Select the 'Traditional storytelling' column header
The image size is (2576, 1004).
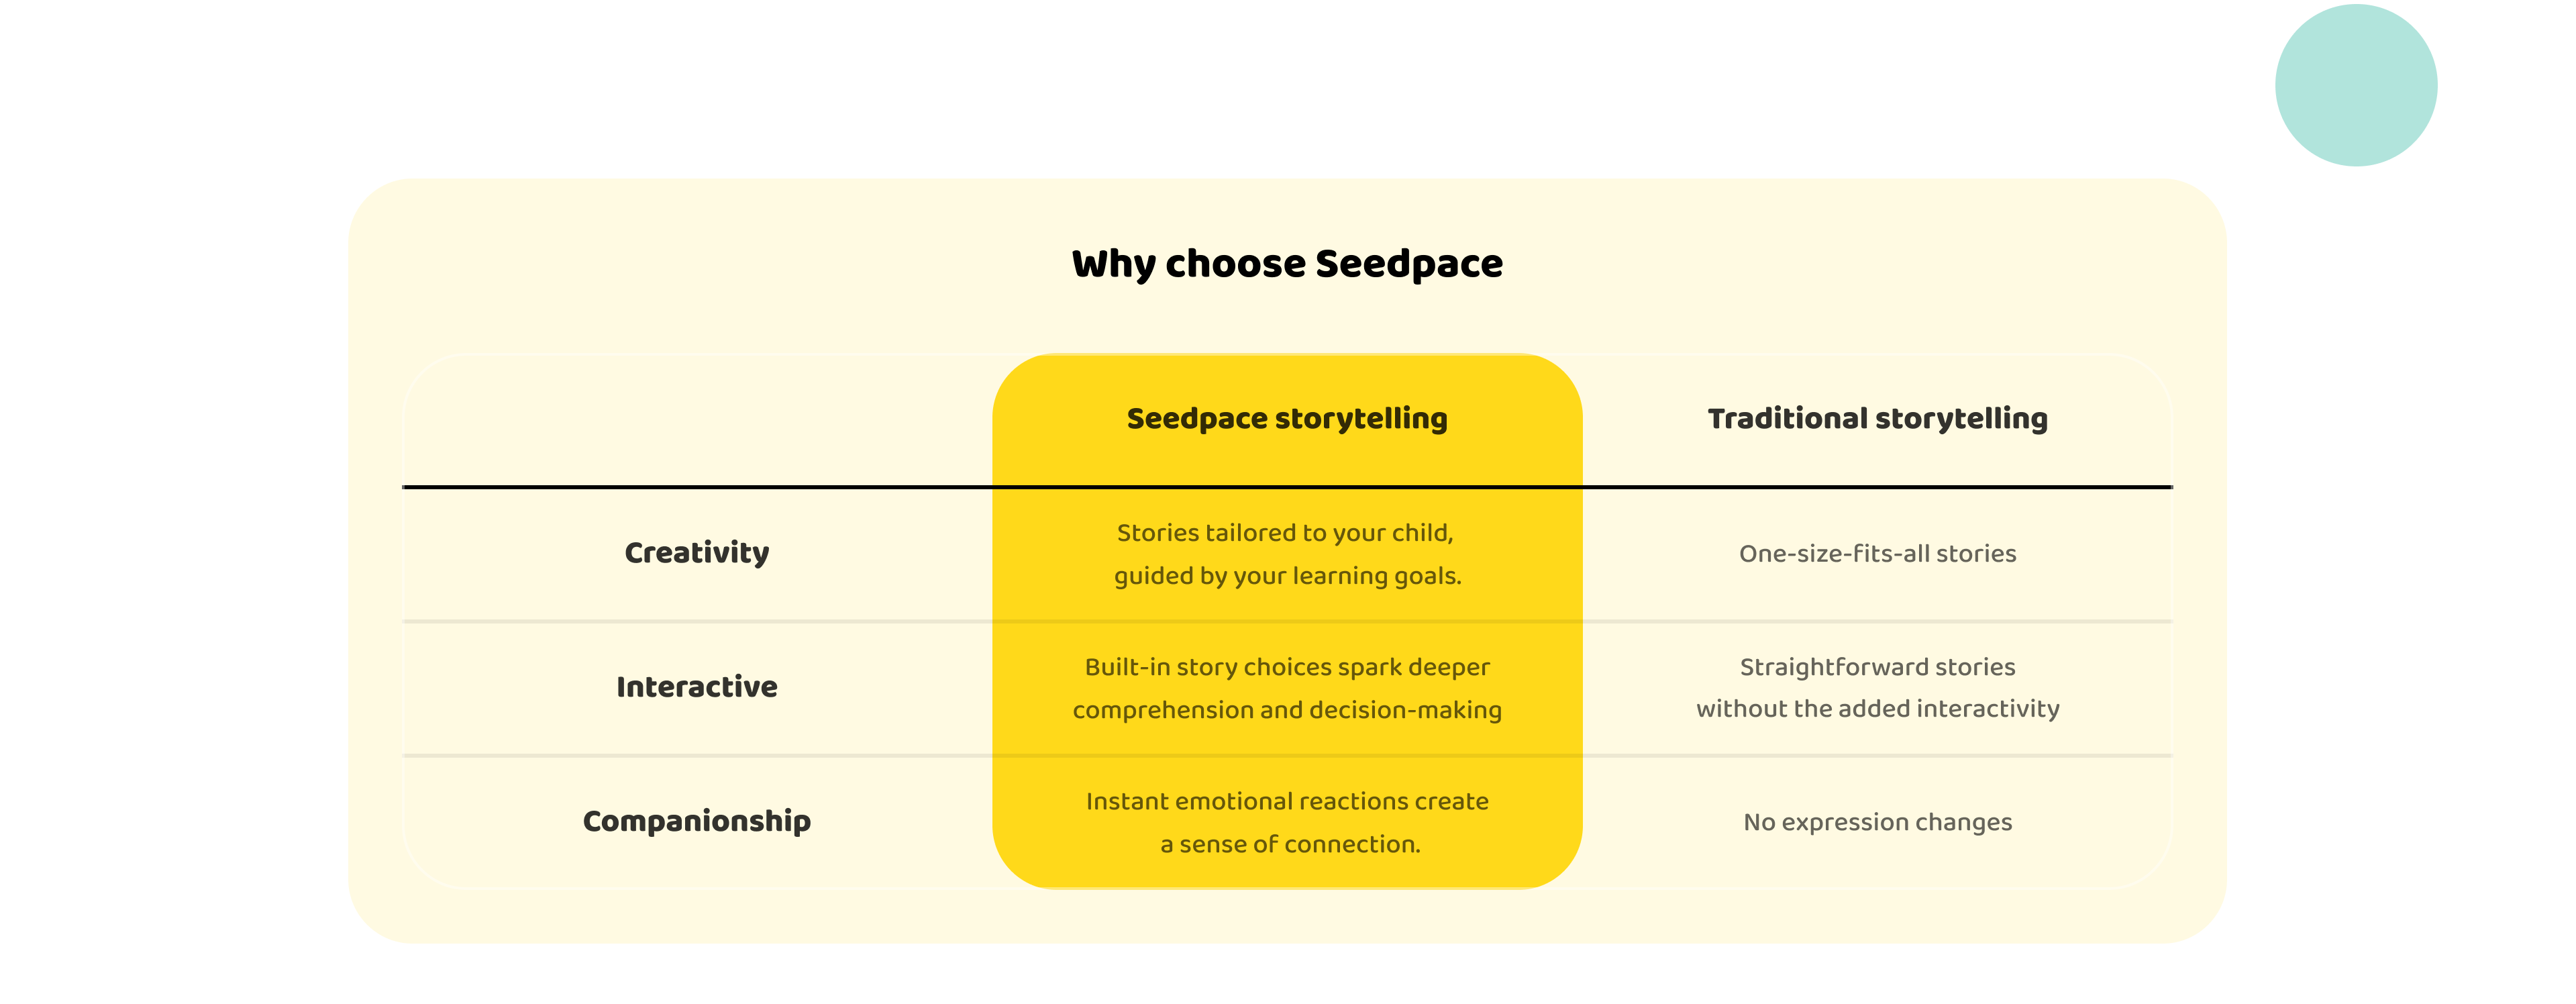click(1877, 418)
